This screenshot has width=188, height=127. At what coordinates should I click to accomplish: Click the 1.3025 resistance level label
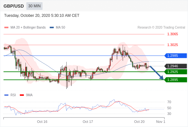coord(172,45)
